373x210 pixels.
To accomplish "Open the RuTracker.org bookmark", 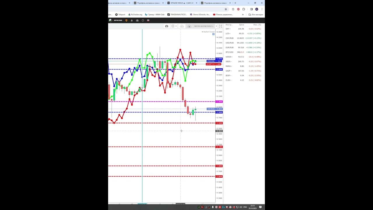I will tap(135, 14).
